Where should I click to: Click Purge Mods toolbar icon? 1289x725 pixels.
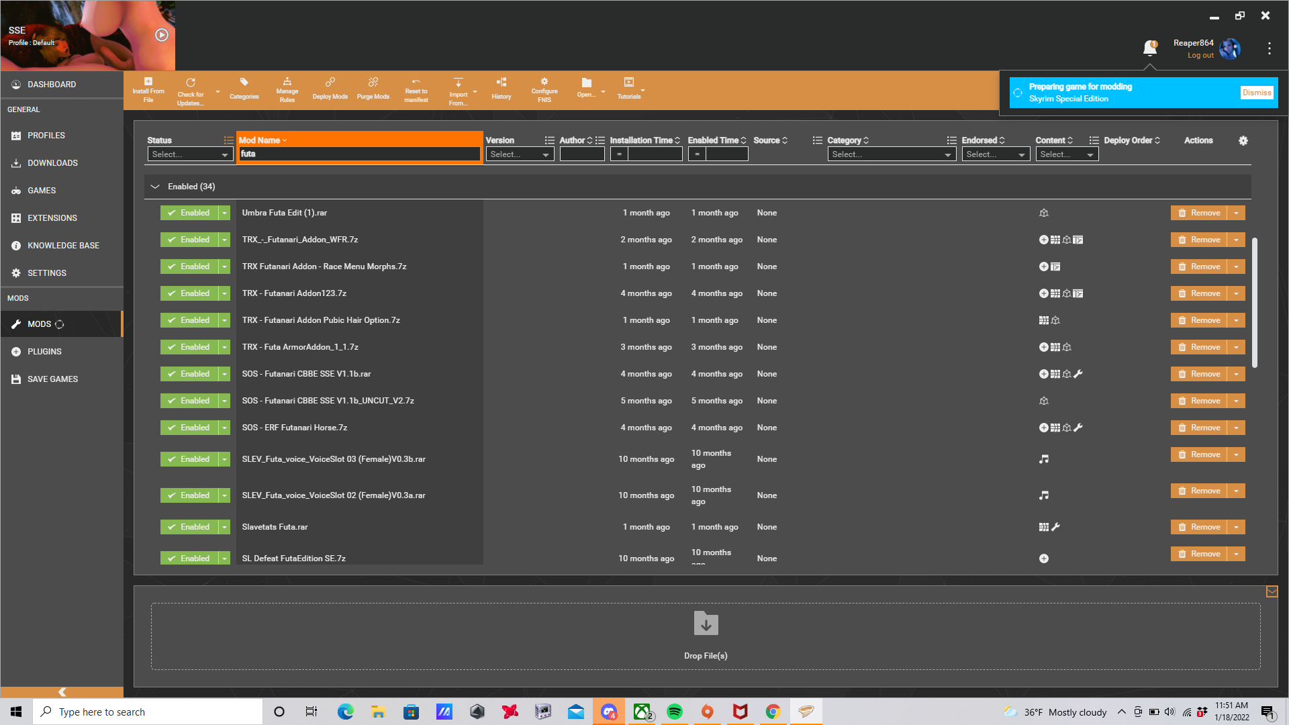pyautogui.click(x=373, y=90)
